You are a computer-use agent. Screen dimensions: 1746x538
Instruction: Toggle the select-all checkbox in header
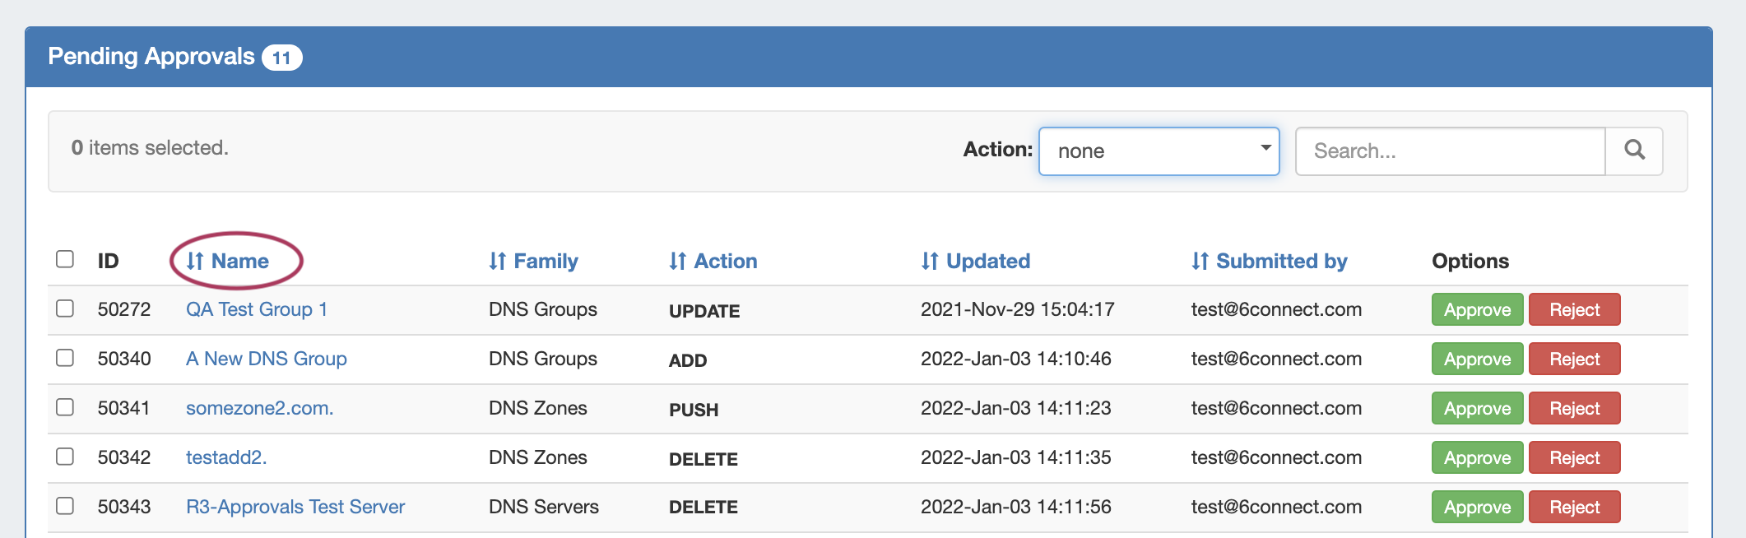[65, 259]
